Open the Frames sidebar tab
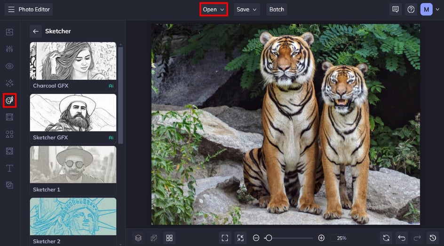This screenshot has width=444, height=246. (9, 117)
